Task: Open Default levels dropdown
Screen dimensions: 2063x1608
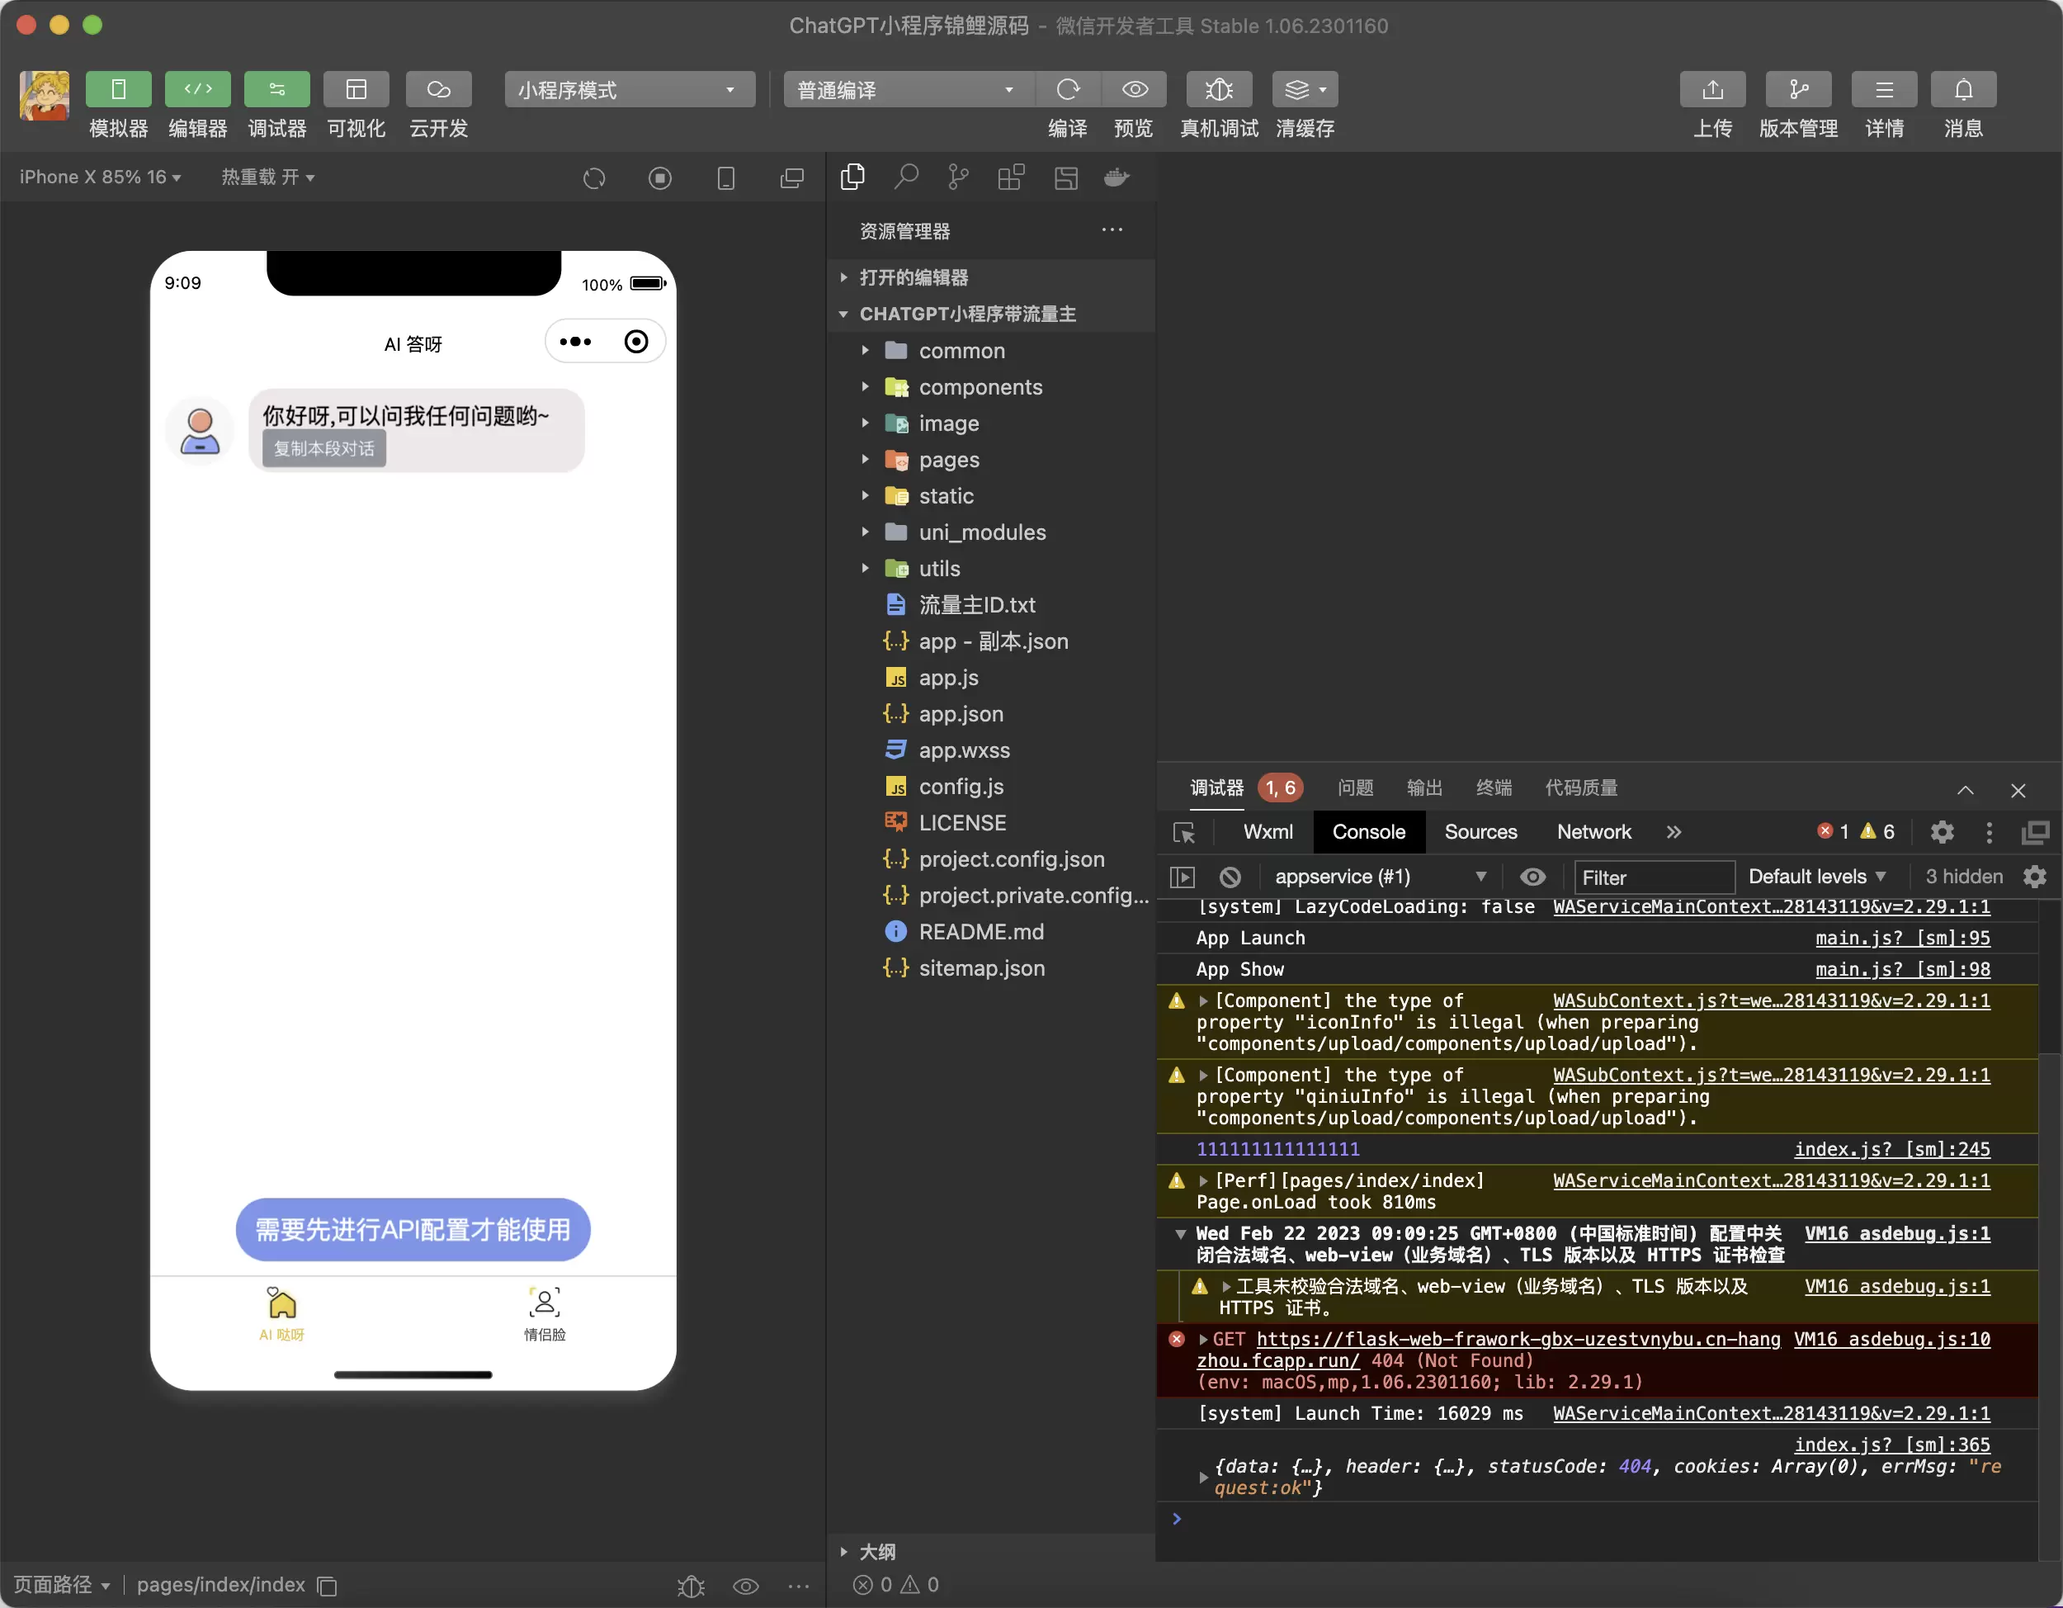Action: (x=1816, y=877)
